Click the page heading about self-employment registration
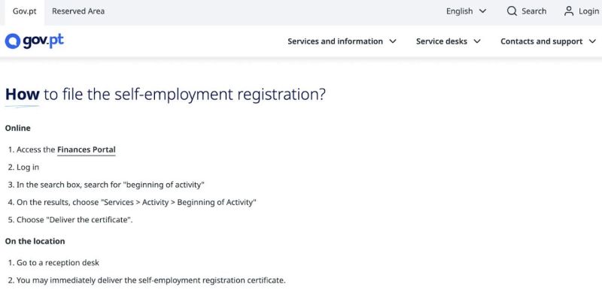The height and width of the screenshot is (293, 602). (166, 95)
